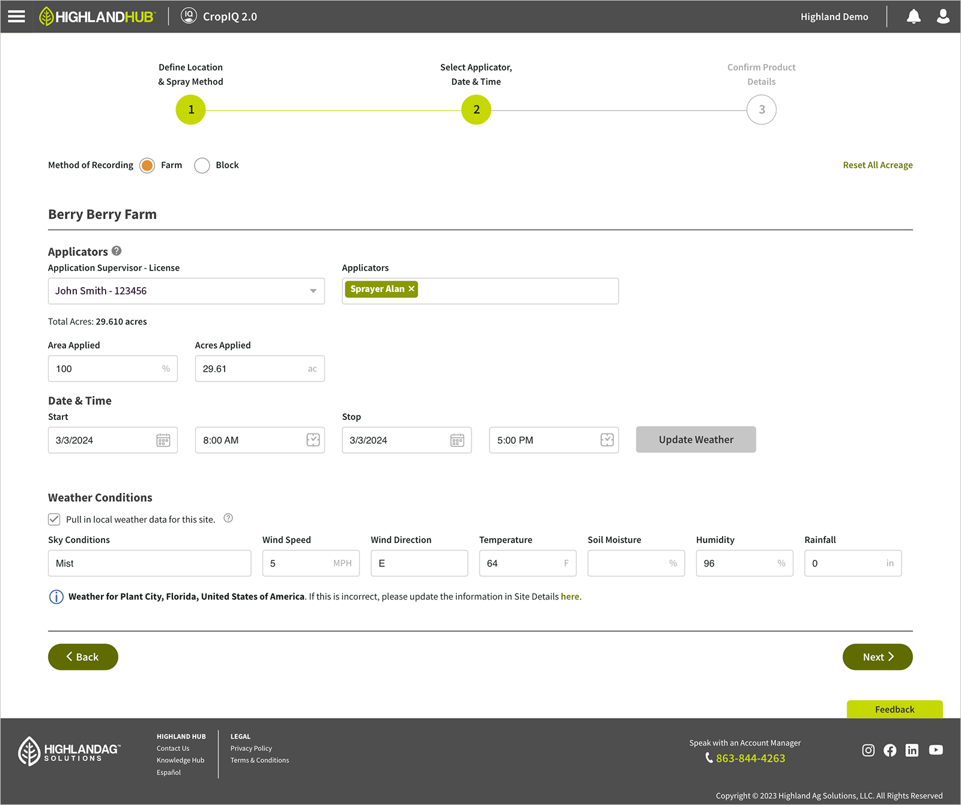Screen dimensions: 961x805
Task: Click the CropIQ 2.0 logo icon
Action: pos(189,16)
